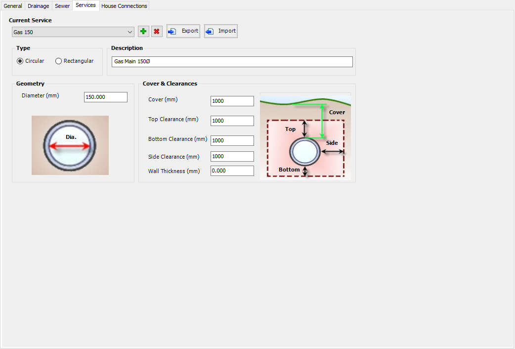Select the Services tab

86,5
